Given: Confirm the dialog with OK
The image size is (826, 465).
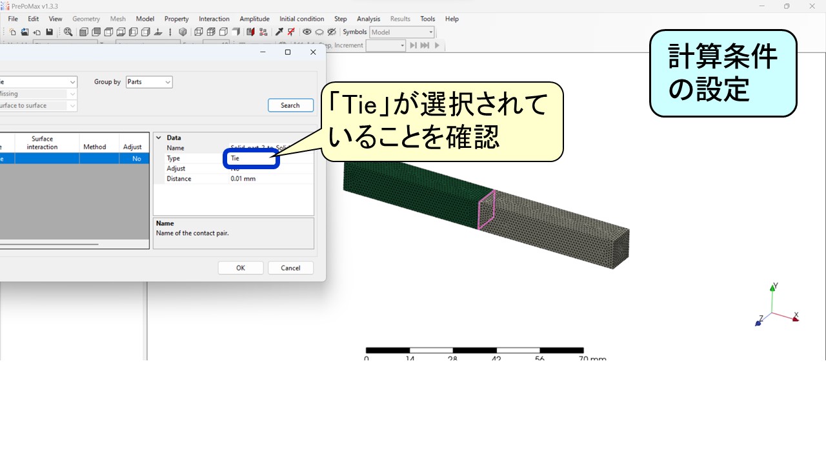Looking at the screenshot, I should 241,268.
